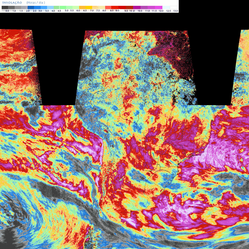Pick the dark magenta legend swatch before 10.5
249x249 pixels.
point(137,7)
